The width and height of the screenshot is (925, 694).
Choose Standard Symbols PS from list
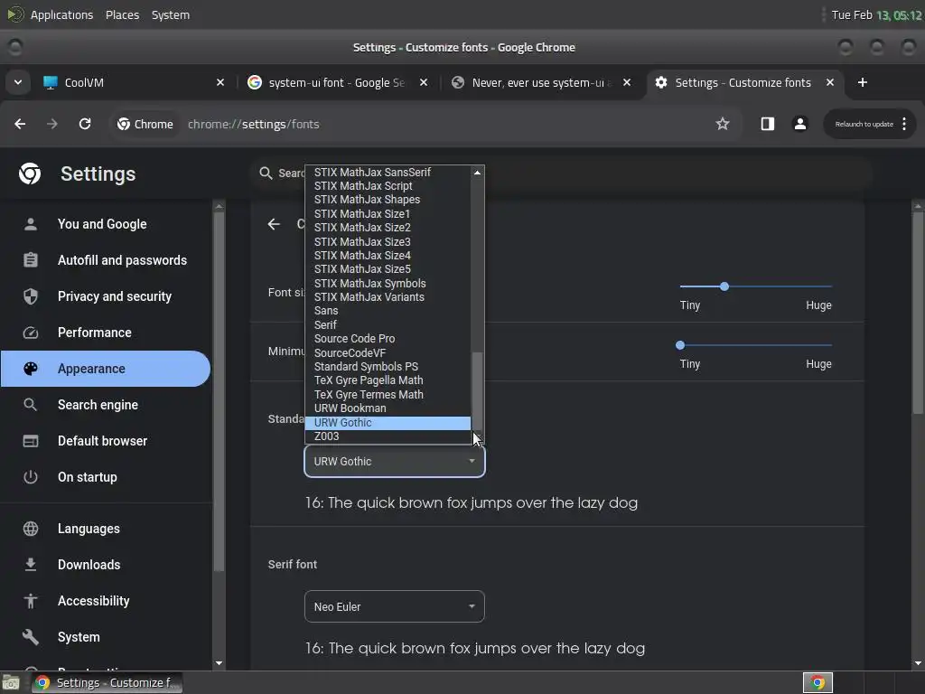coord(388,367)
